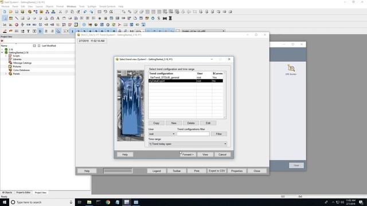Click the Toolbar button in trend window
Screen dimensions: 367x206
click(x=177, y=171)
